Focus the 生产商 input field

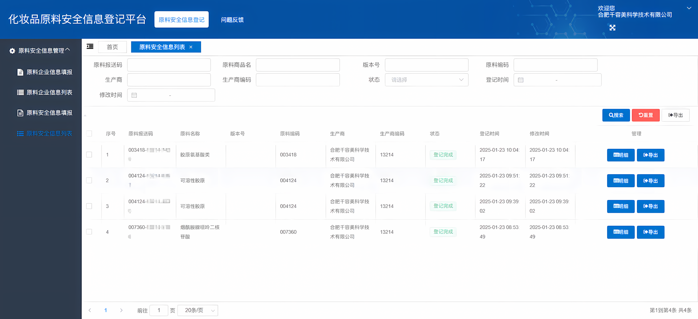tap(169, 80)
